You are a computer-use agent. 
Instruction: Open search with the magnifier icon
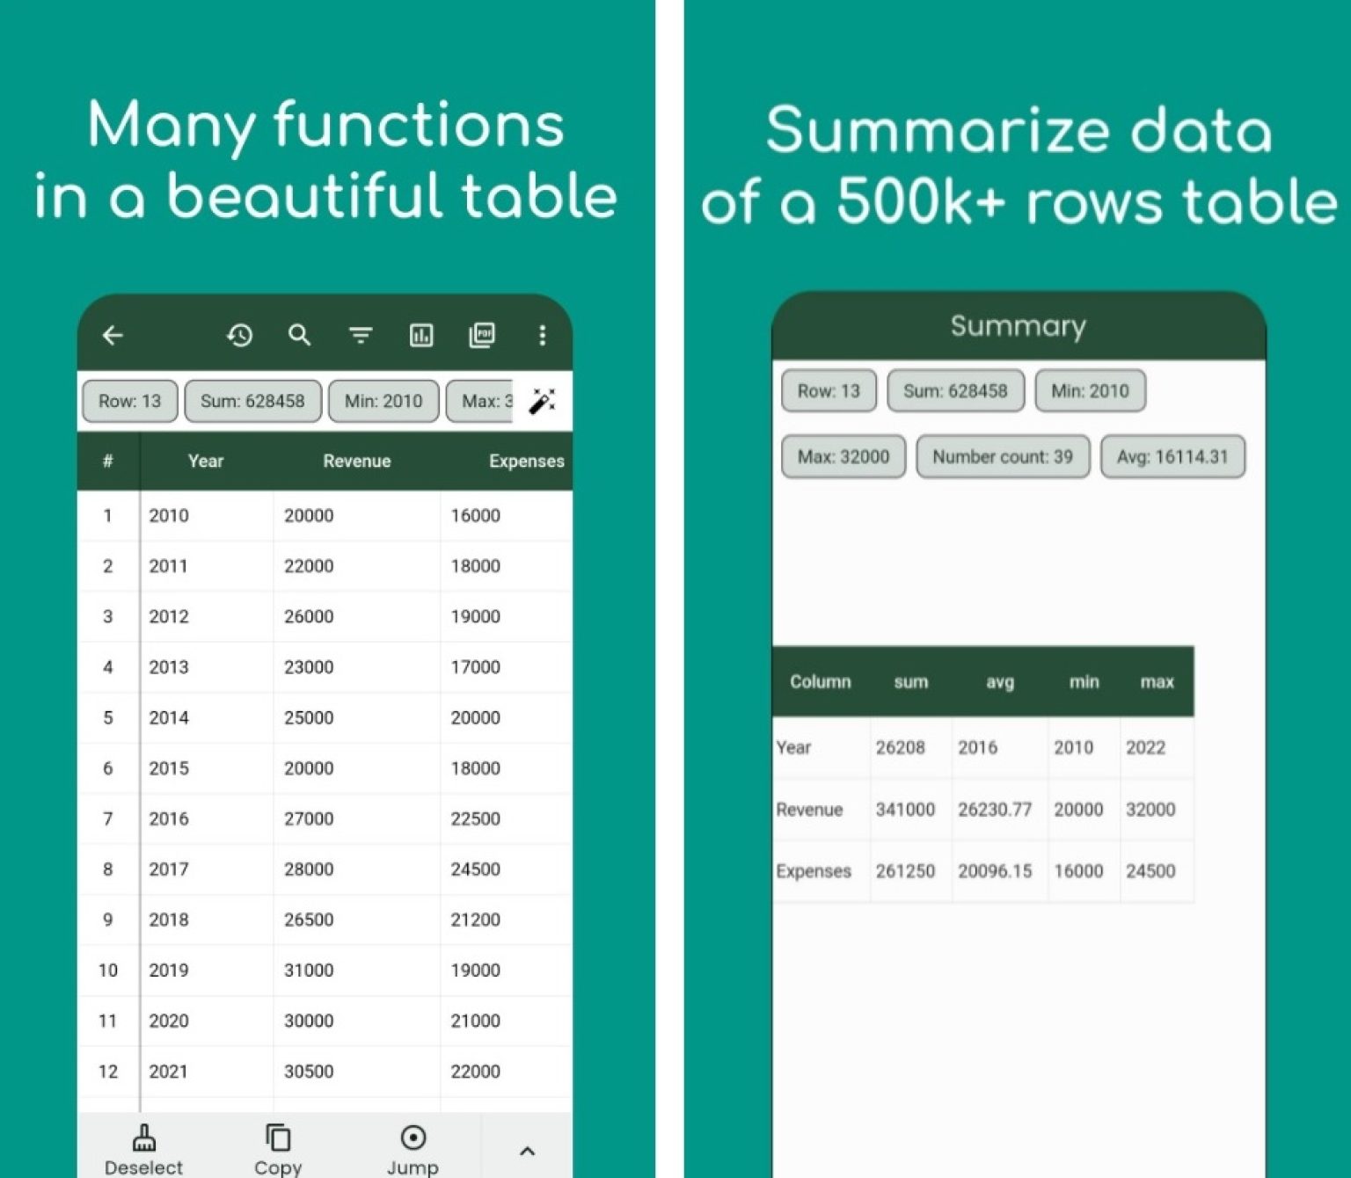300,336
